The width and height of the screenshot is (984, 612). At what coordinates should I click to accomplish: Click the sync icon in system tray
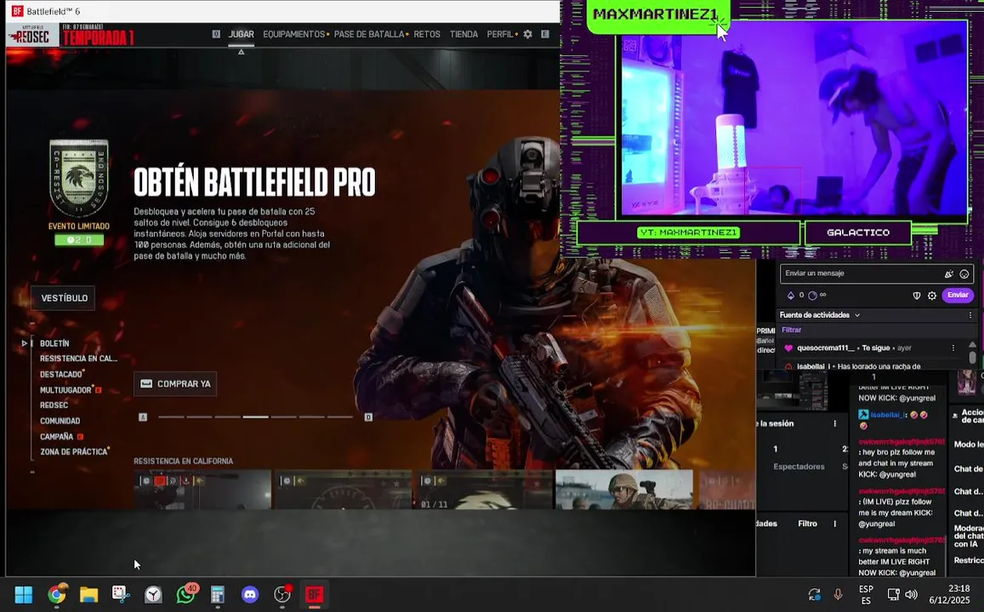(815, 594)
